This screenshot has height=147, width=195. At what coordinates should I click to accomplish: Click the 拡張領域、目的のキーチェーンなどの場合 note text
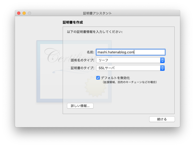point(130,82)
